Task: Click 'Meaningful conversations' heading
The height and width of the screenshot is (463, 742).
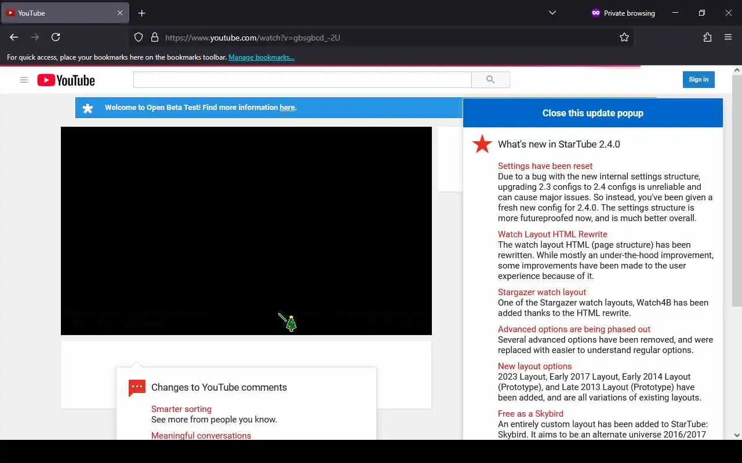Action: [201, 436]
